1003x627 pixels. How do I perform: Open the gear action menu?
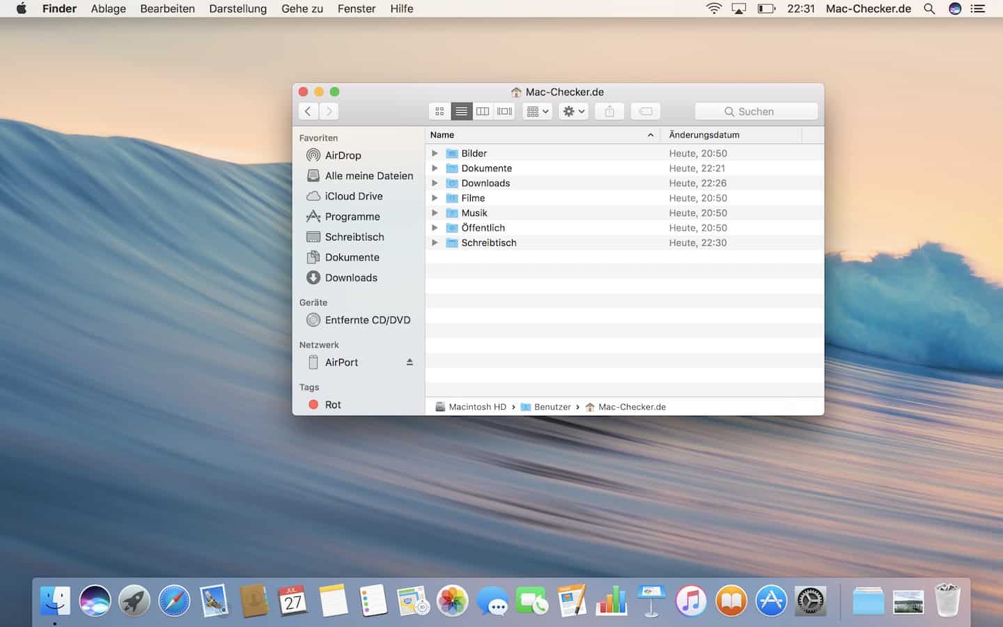(x=574, y=111)
